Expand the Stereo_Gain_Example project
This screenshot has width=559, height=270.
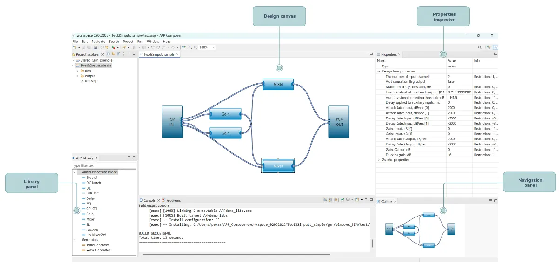tap(74, 60)
